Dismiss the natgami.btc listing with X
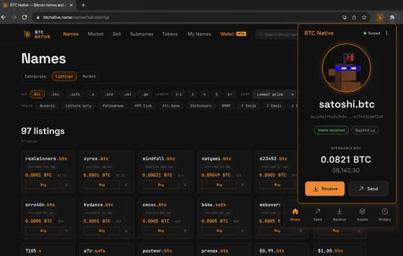403x256 pixels. point(242,185)
